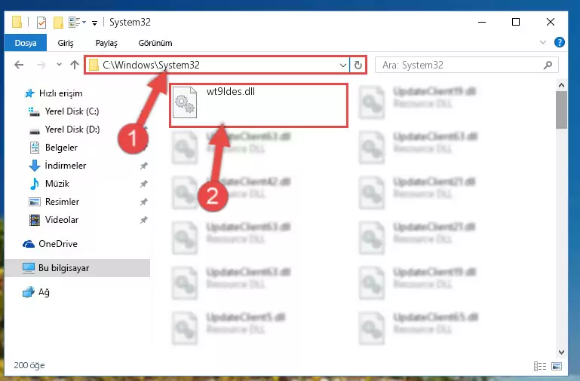The image size is (580, 381).
Task: Open İndirmeler folder in the sidebar
Action: pos(57,166)
